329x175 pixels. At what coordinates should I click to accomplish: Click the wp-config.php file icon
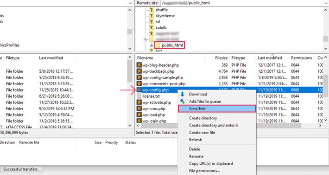(139, 90)
